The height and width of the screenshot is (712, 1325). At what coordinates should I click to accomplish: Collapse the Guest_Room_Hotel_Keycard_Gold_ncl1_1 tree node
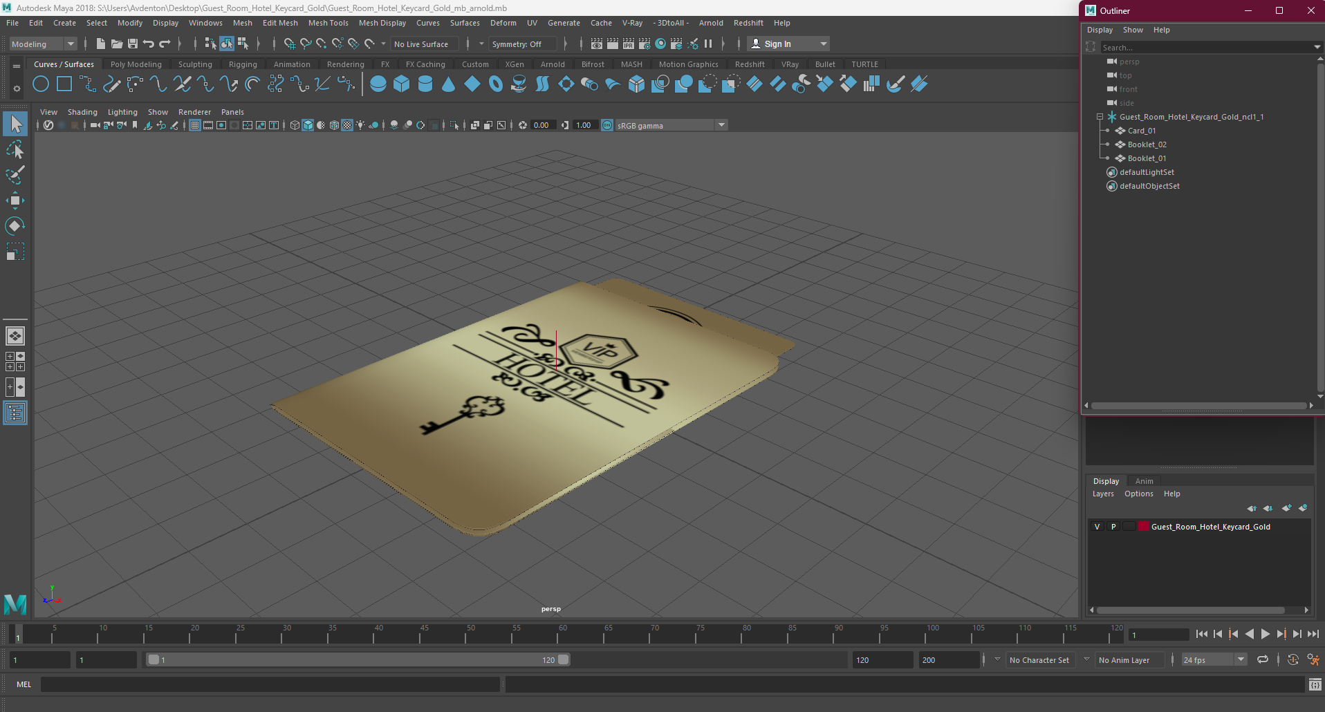(x=1100, y=117)
